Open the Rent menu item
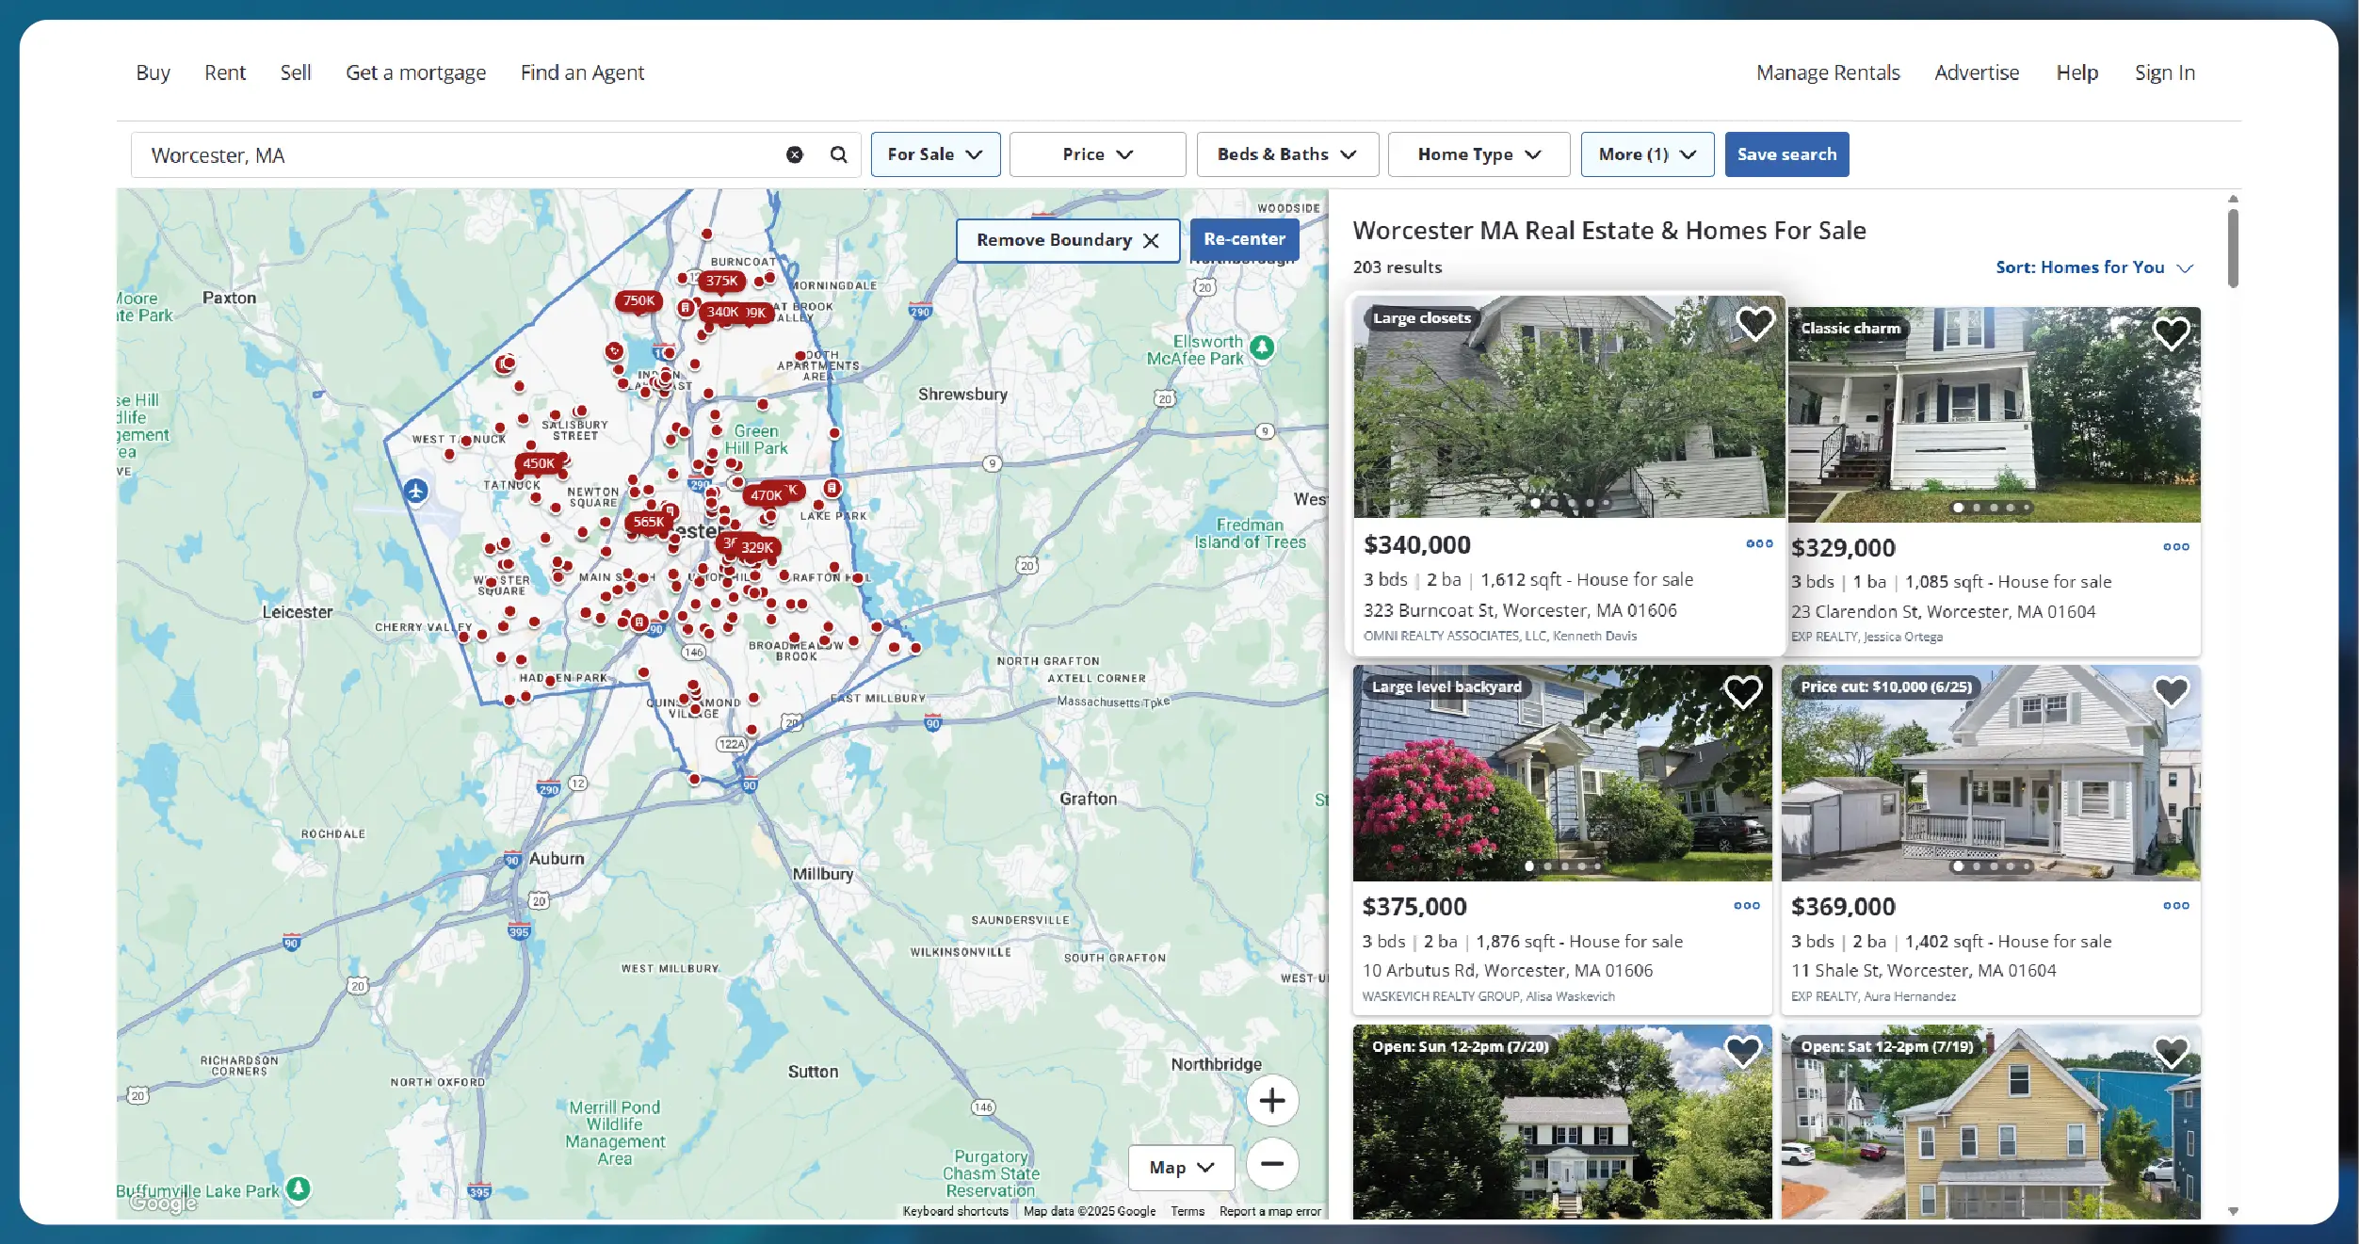 pos(225,73)
